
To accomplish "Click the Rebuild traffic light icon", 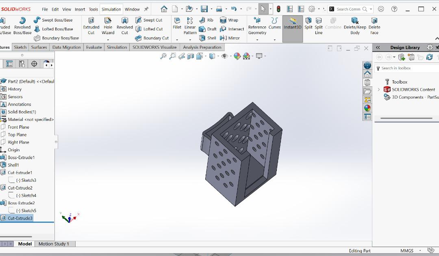I will pos(278,9).
